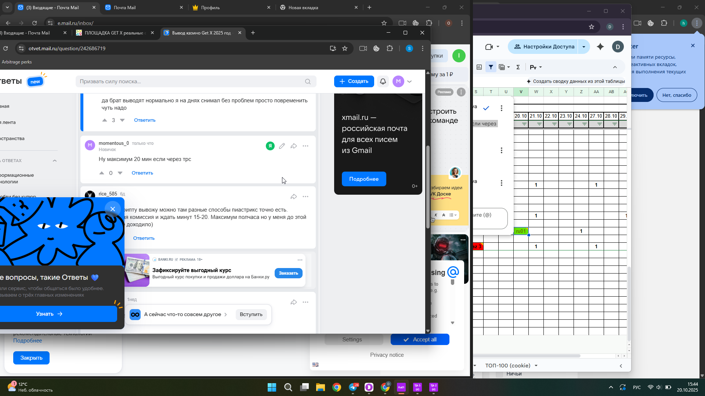Click the Создать button
This screenshot has height=396, width=705.
354,81
